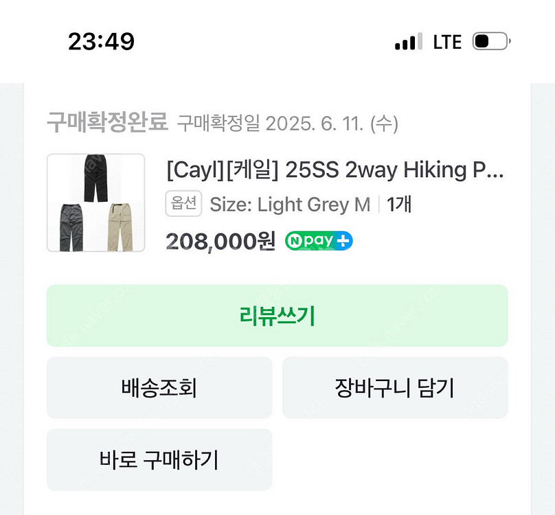Screen dimensions: 555x515
Task: Tap the Size: Light Grey M option text
Action: click(x=290, y=204)
